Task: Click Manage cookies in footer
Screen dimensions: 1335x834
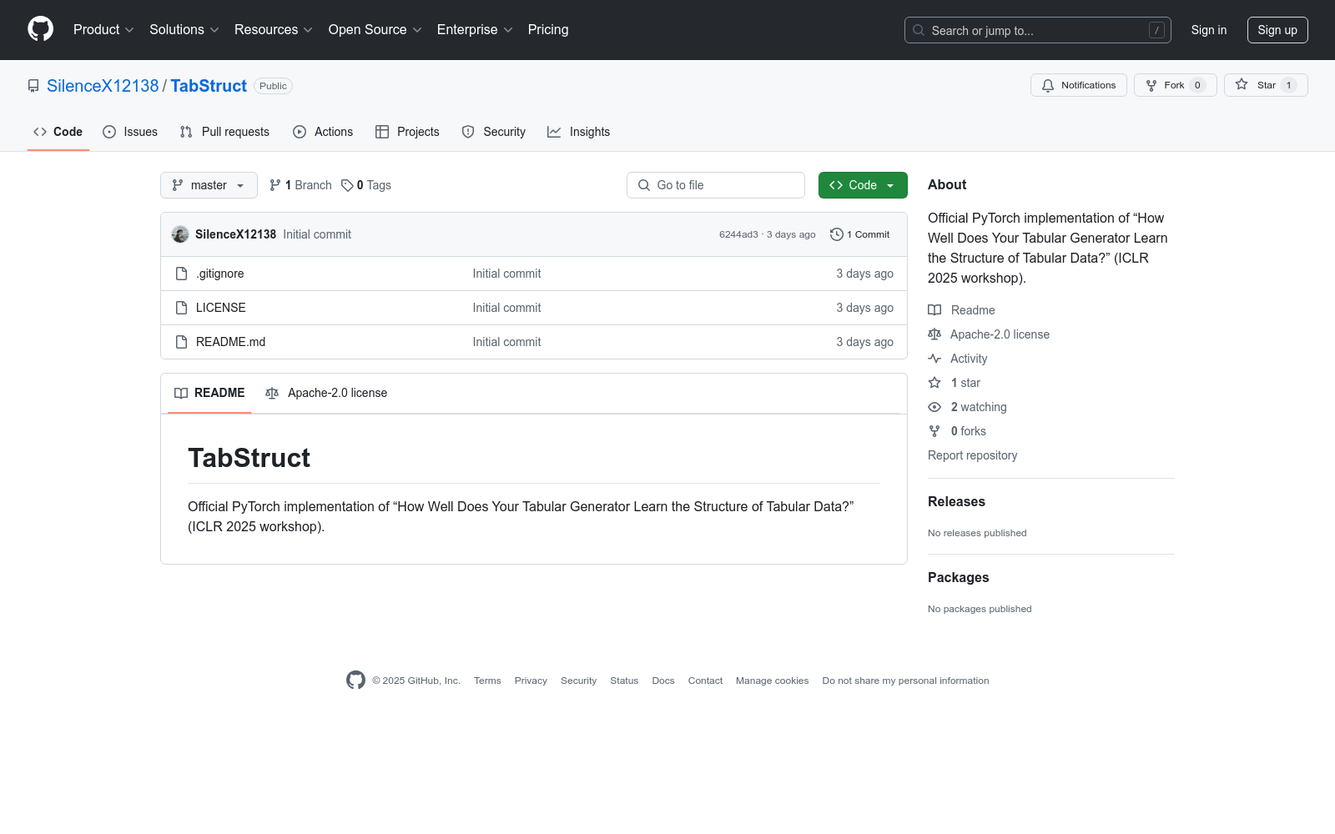Action: pyautogui.click(x=772, y=681)
